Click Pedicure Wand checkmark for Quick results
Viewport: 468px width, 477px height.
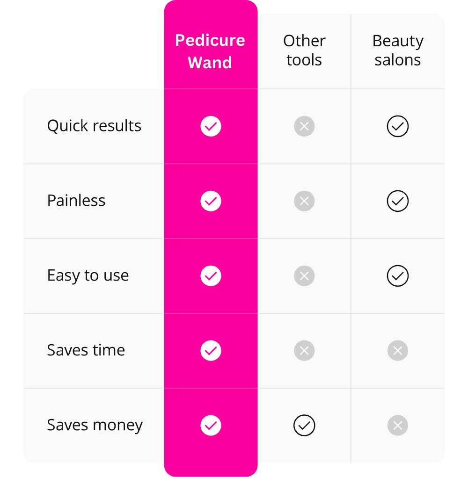pos(211,126)
